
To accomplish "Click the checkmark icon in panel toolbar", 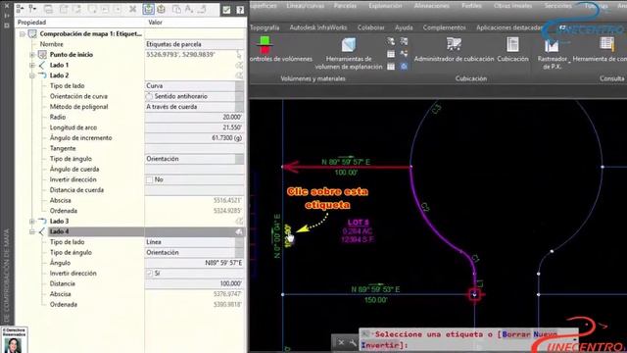I will [226, 10].
